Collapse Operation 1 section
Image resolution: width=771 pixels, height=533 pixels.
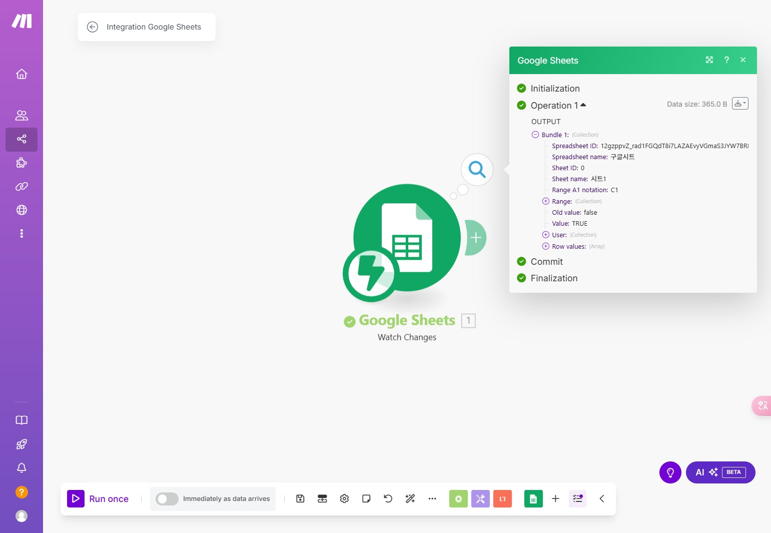(x=558, y=106)
